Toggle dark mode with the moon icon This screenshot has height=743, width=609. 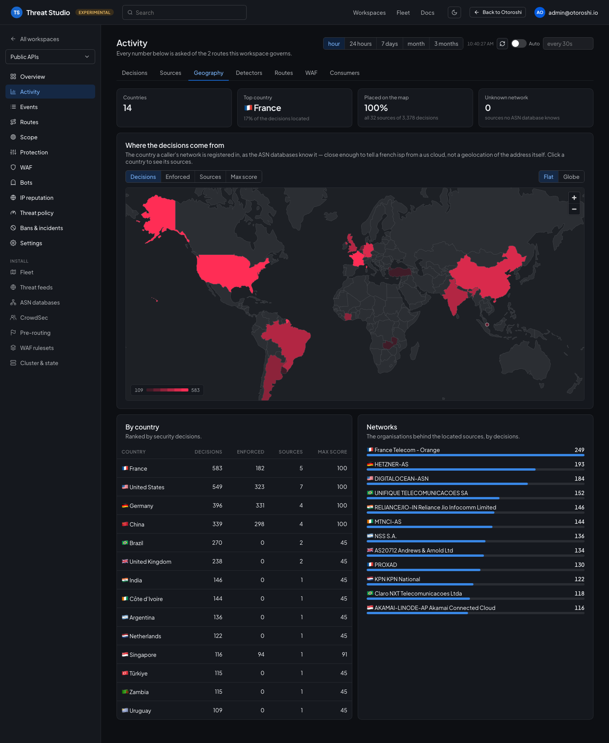pos(454,12)
